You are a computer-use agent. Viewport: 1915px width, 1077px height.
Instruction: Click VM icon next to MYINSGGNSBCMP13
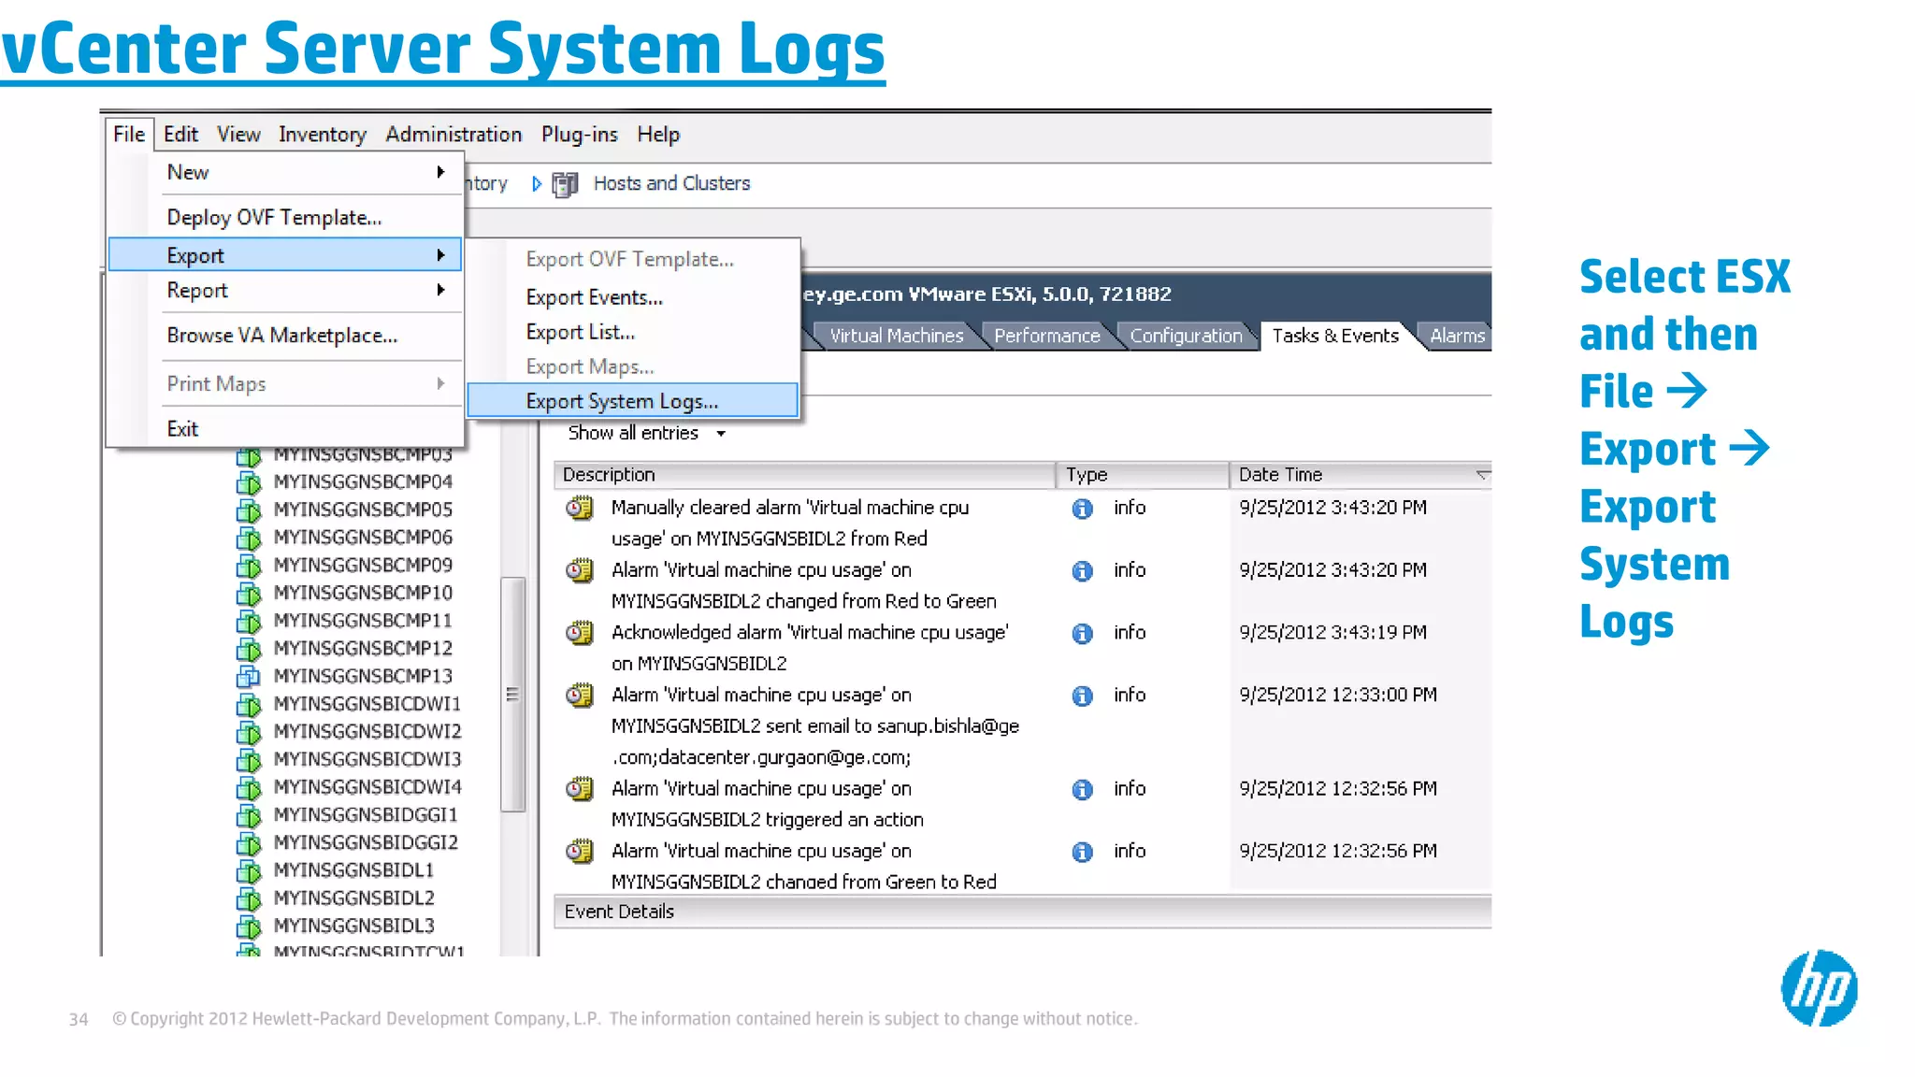click(x=249, y=676)
